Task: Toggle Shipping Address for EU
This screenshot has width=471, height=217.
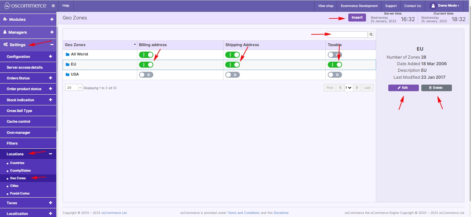Action: (x=233, y=64)
